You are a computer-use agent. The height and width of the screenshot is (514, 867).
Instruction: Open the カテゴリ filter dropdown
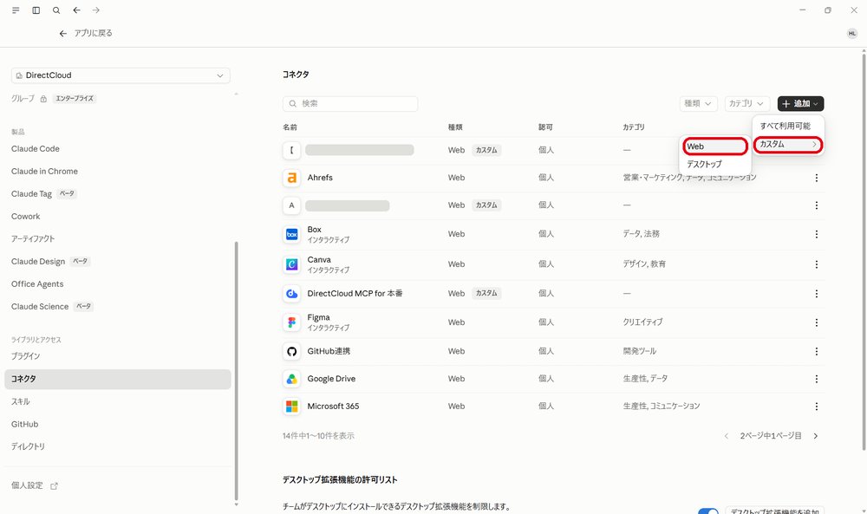click(747, 103)
